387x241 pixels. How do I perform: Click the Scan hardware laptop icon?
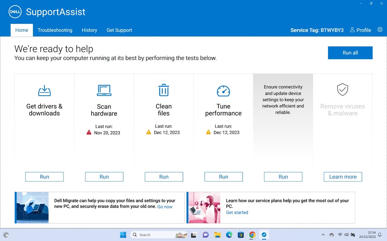click(x=104, y=90)
